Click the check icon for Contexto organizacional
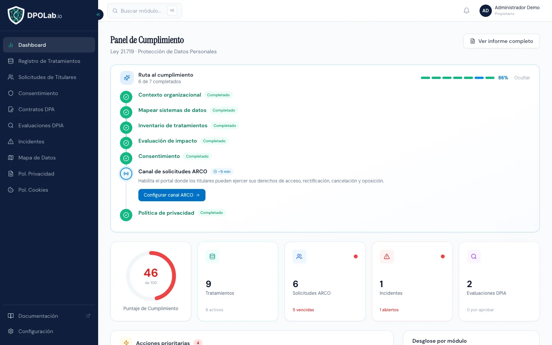552x345 pixels. click(126, 97)
